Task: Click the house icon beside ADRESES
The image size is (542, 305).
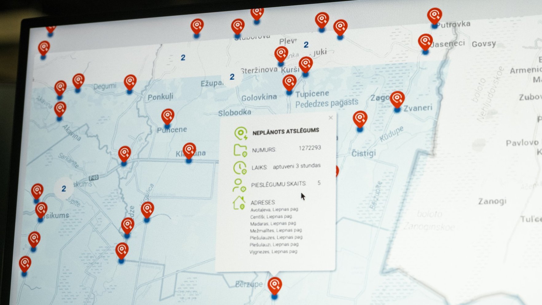Action: pyautogui.click(x=239, y=203)
